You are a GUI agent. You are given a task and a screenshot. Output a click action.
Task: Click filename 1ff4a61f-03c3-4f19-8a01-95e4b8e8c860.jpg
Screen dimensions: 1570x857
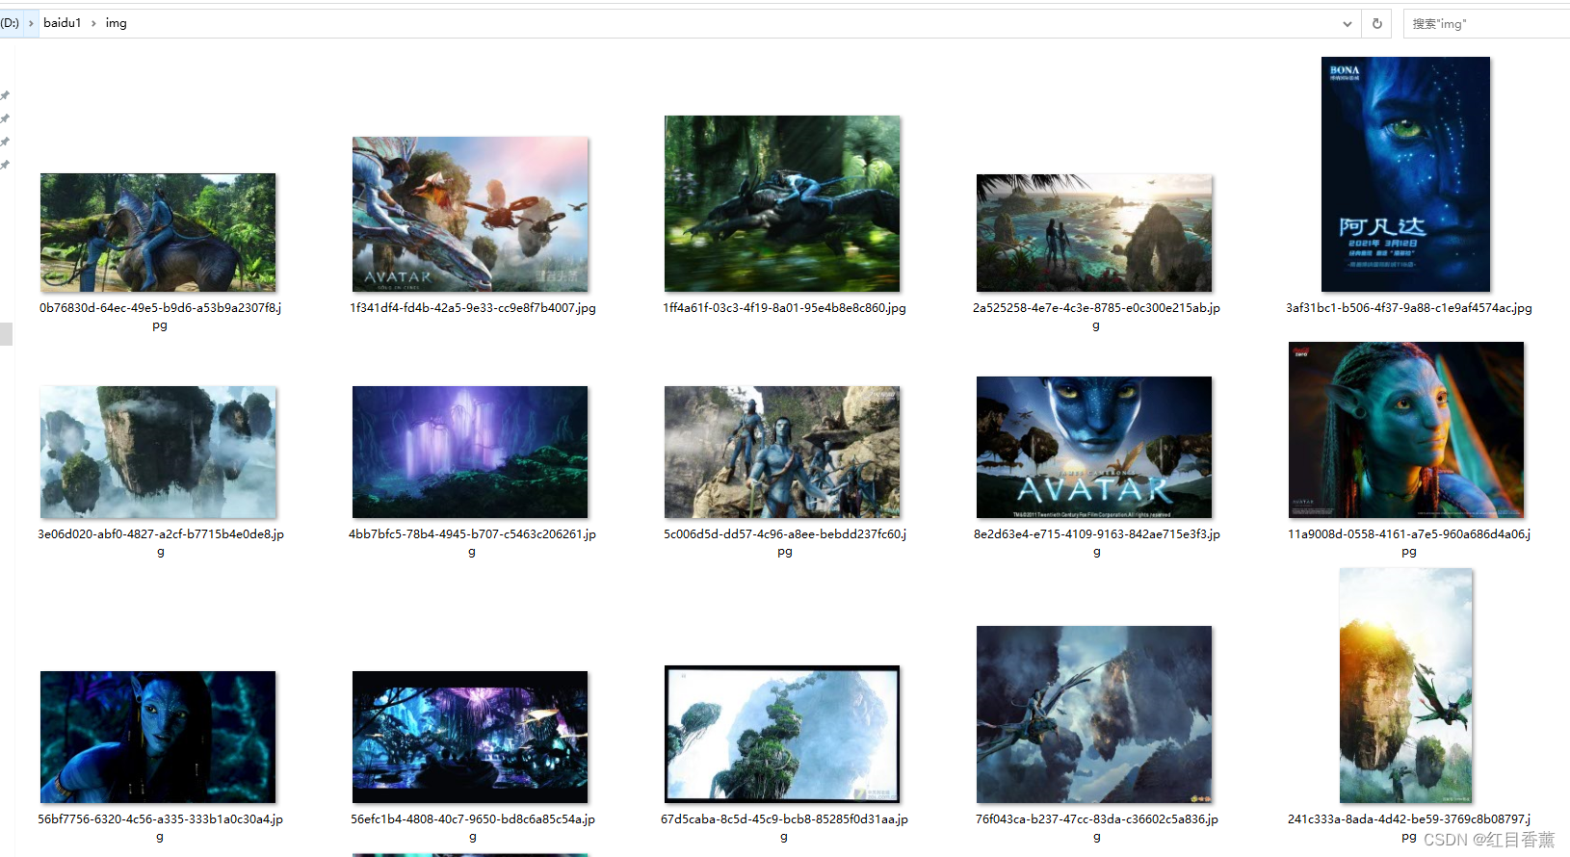click(784, 308)
